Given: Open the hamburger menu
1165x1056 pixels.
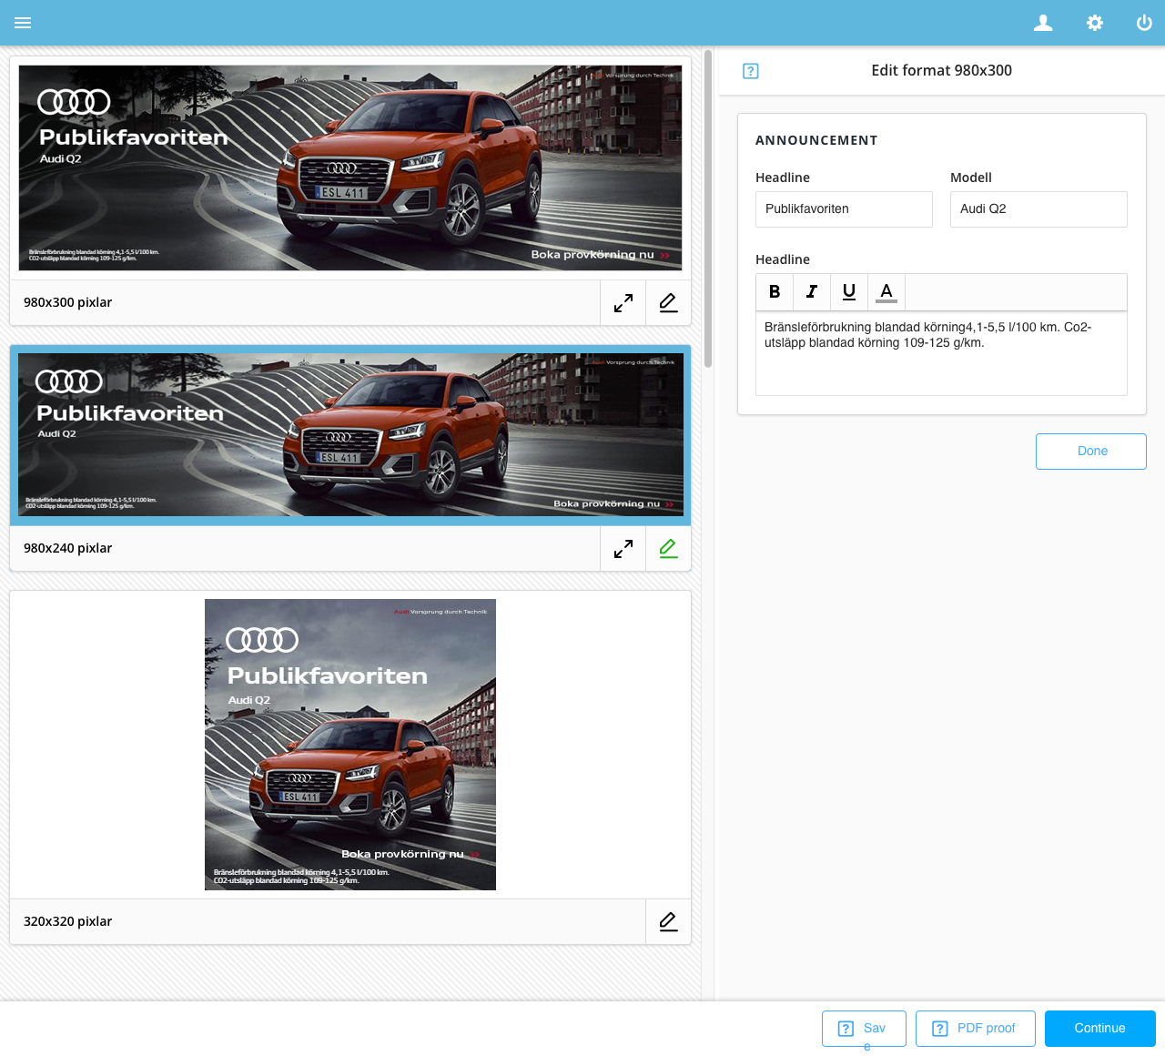Looking at the screenshot, I should pos(23,23).
